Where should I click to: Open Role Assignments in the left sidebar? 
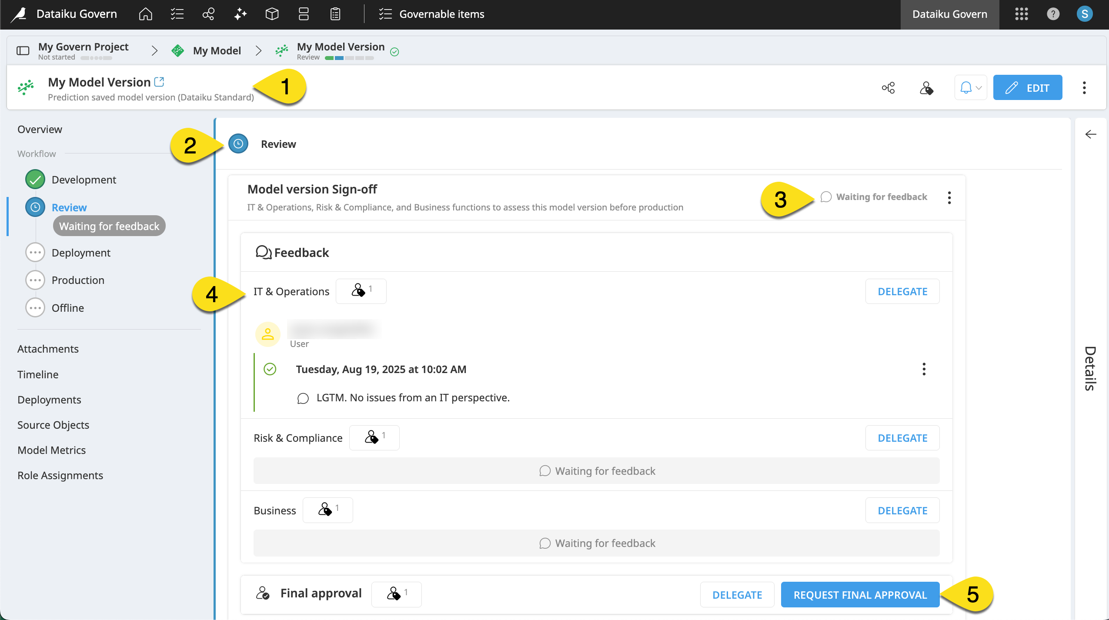point(60,475)
